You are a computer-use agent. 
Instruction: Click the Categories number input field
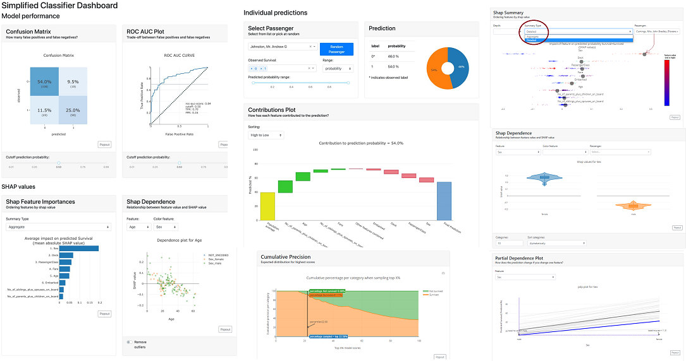coord(509,242)
